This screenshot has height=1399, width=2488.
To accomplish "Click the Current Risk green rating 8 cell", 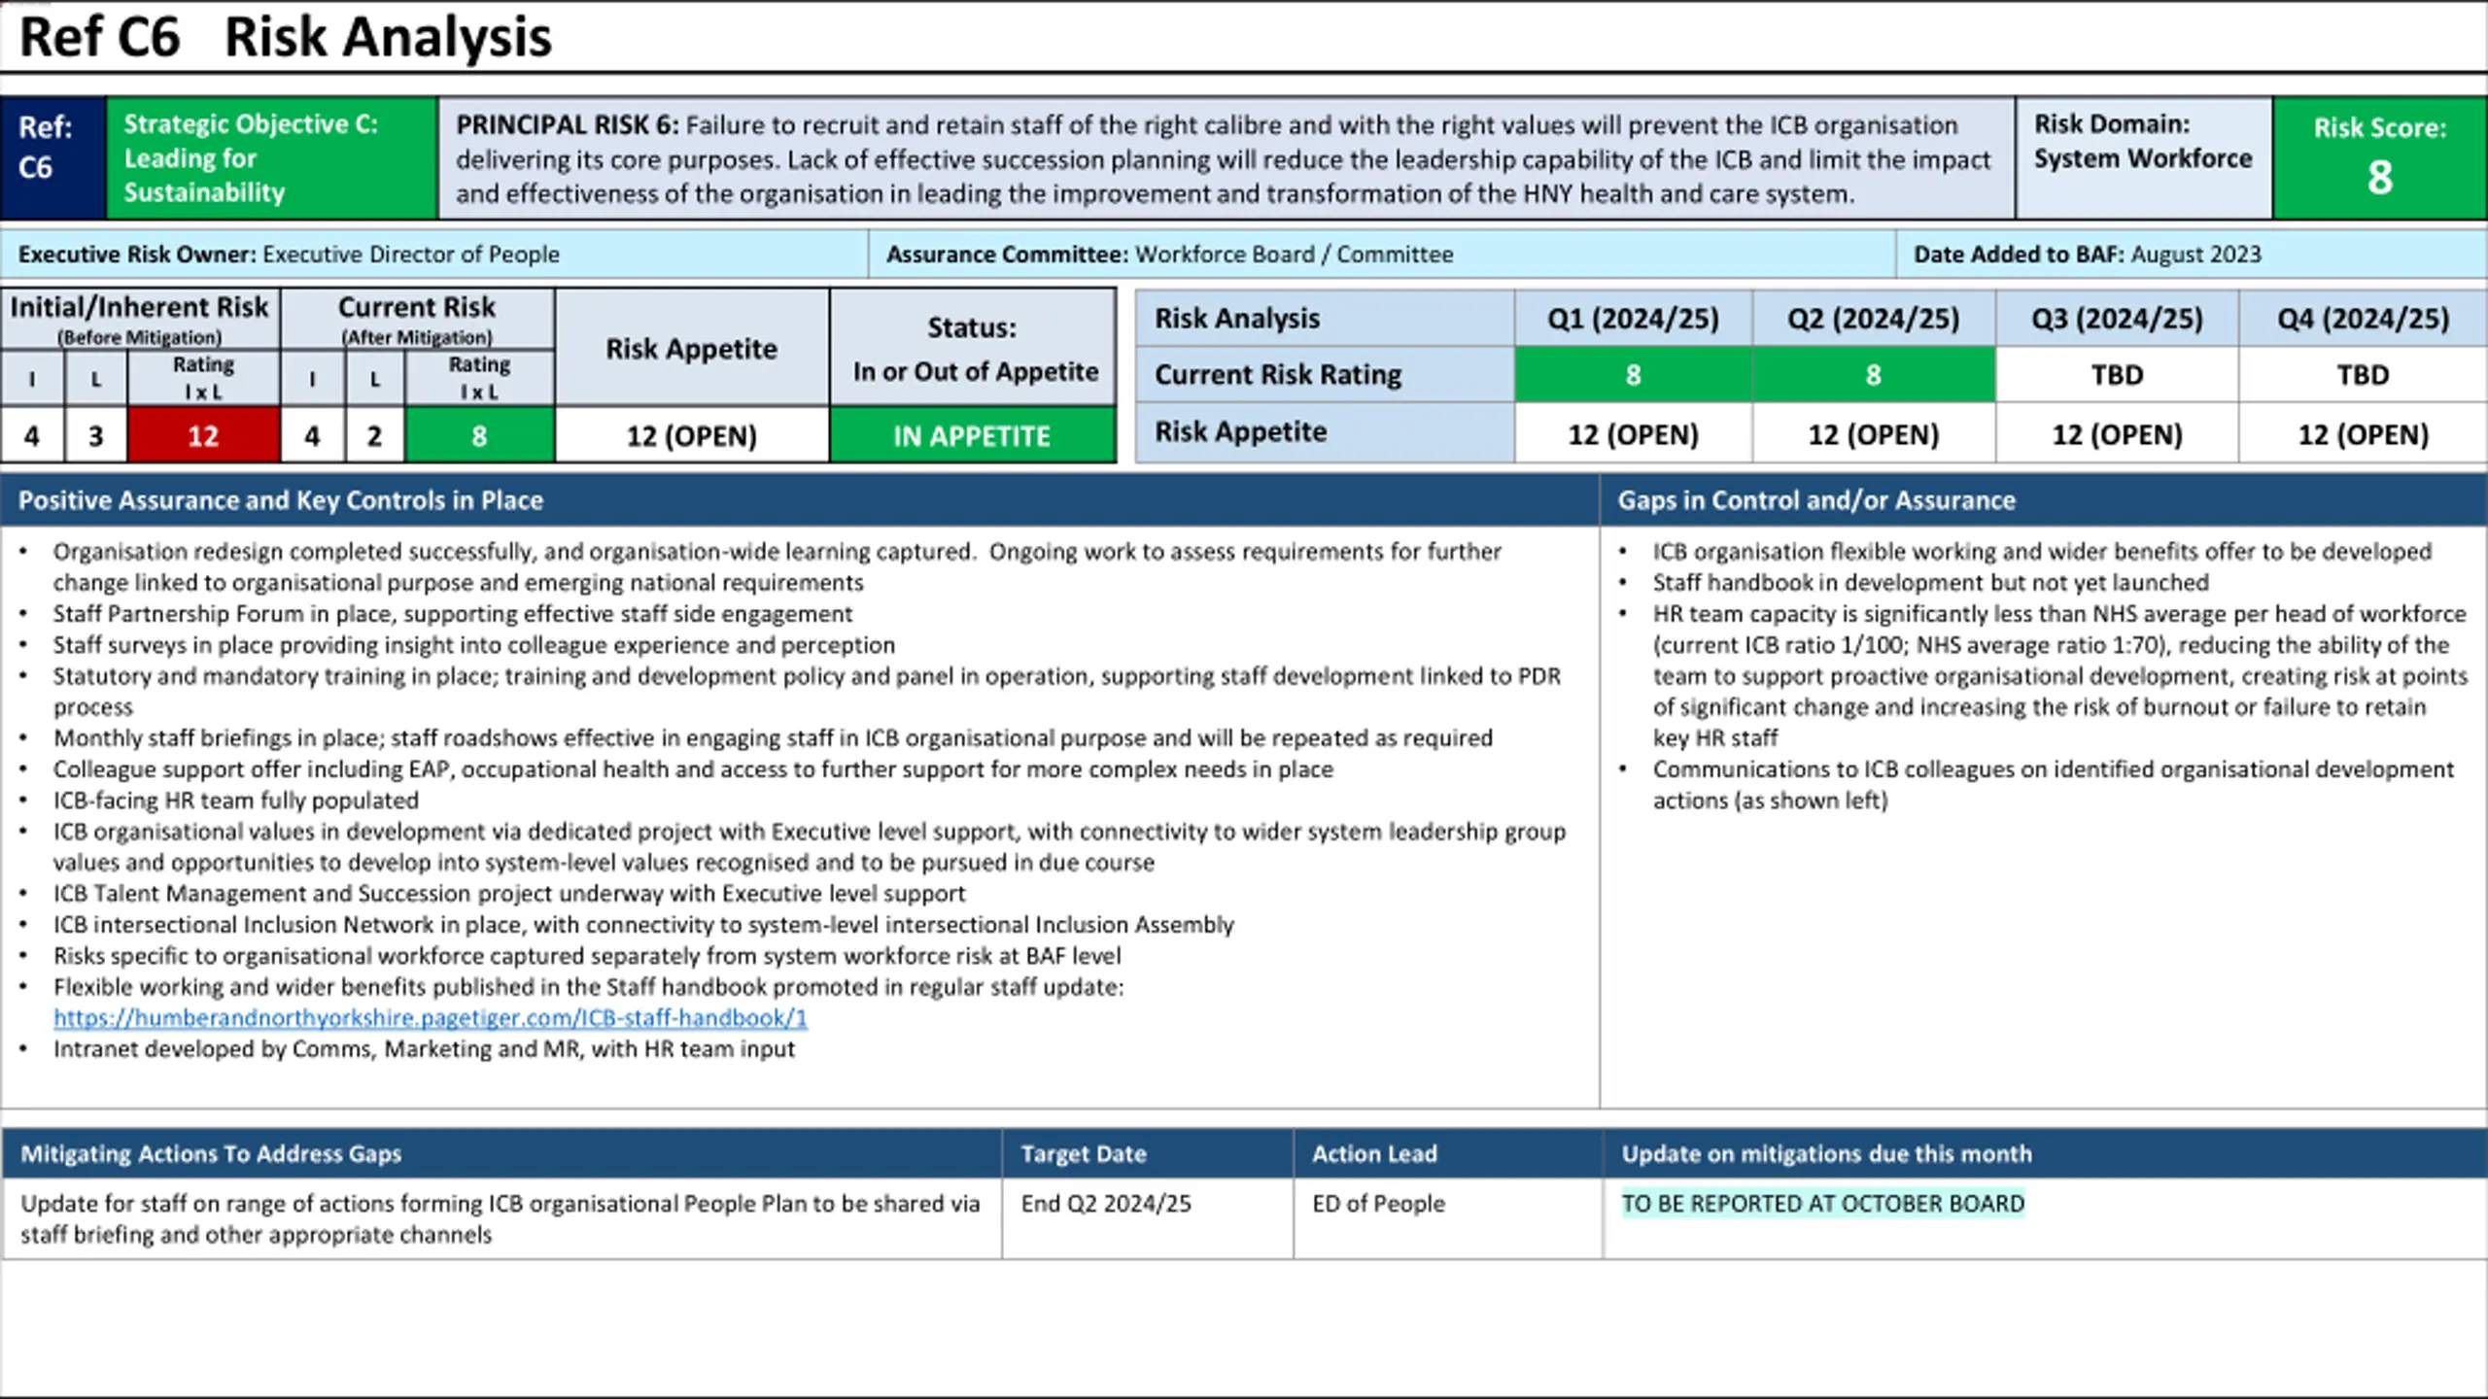I will (x=479, y=435).
